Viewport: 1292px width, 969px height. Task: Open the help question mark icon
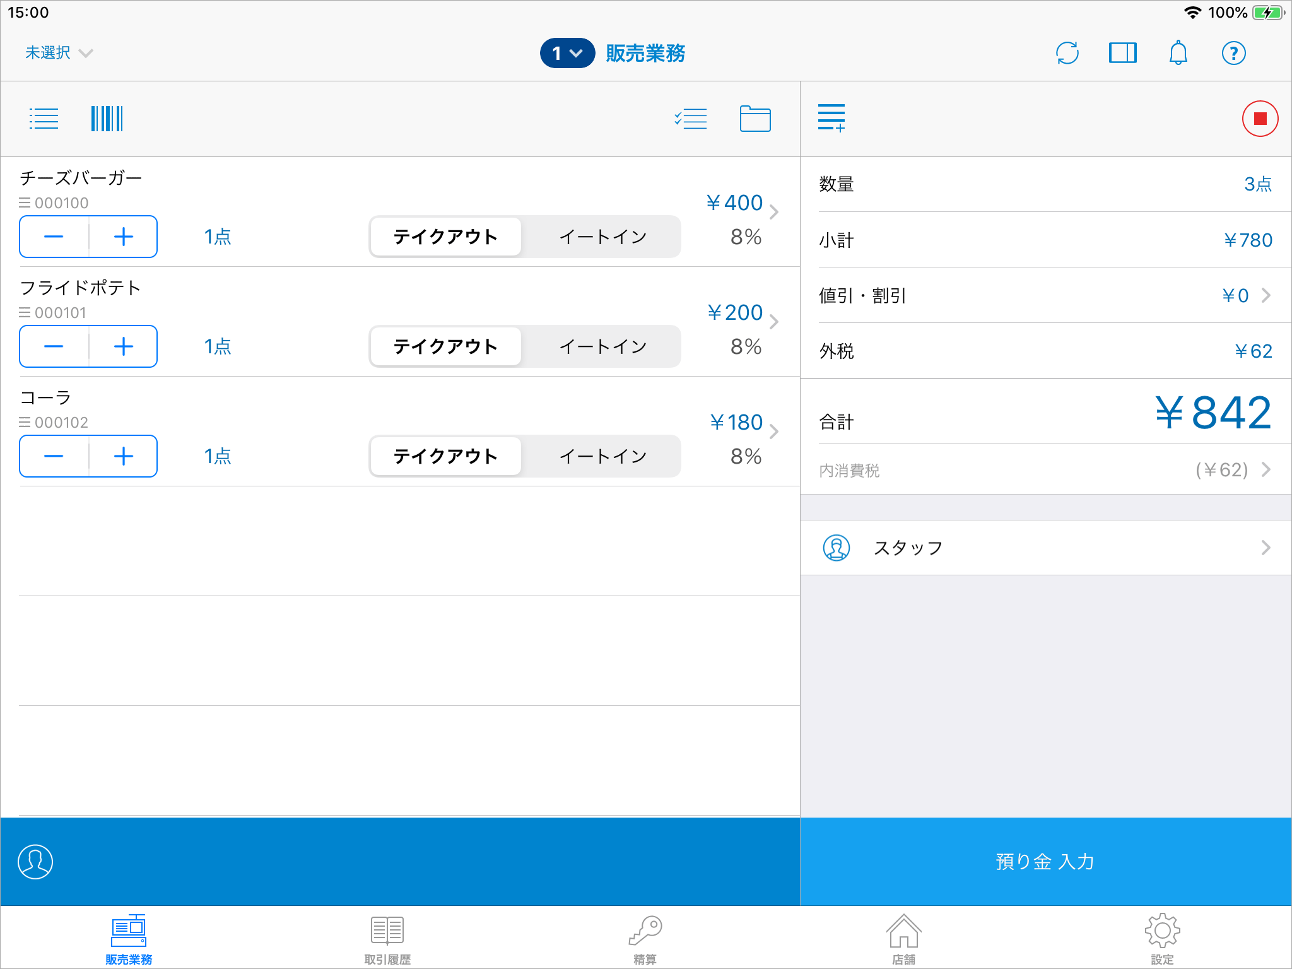click(1233, 53)
